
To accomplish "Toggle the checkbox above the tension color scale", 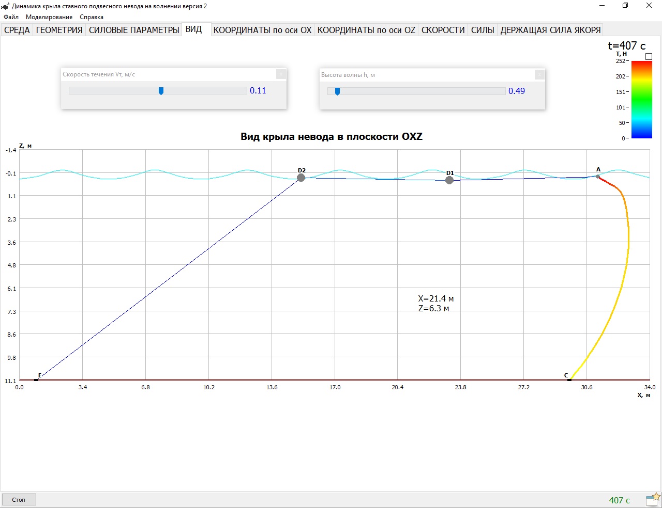I will click(649, 56).
